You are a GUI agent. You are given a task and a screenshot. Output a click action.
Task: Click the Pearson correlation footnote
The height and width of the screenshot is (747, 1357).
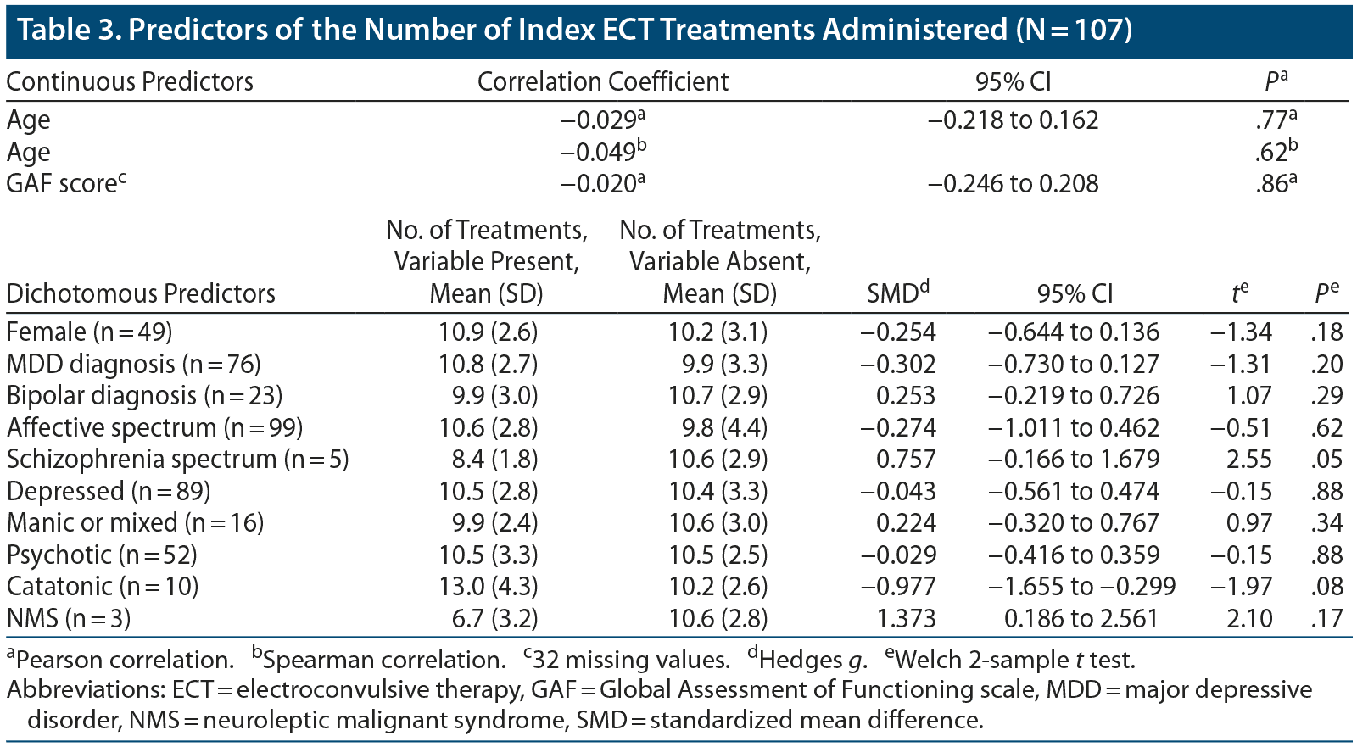coord(120,660)
